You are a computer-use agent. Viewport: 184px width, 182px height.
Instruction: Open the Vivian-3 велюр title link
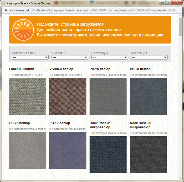[61, 69]
